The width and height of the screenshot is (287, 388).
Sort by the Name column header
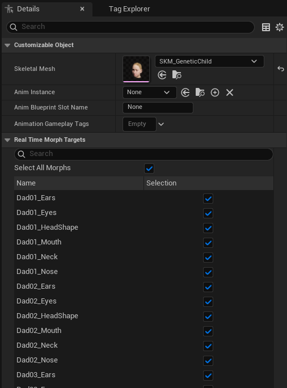(x=79, y=183)
